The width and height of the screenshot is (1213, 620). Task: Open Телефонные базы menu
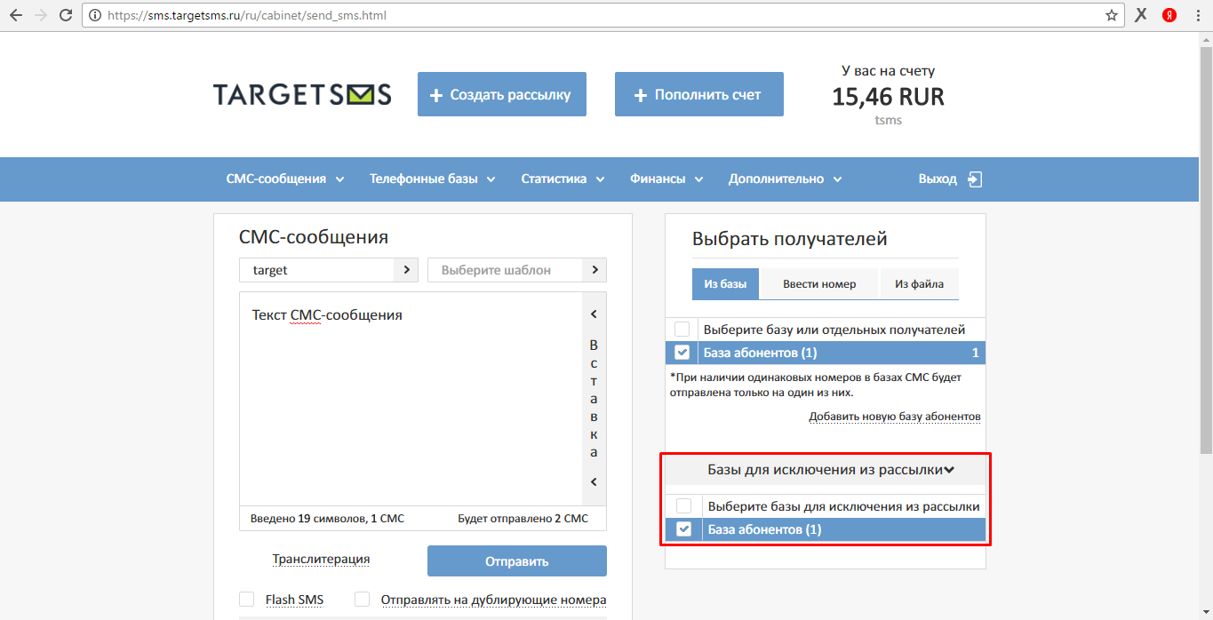coord(433,179)
